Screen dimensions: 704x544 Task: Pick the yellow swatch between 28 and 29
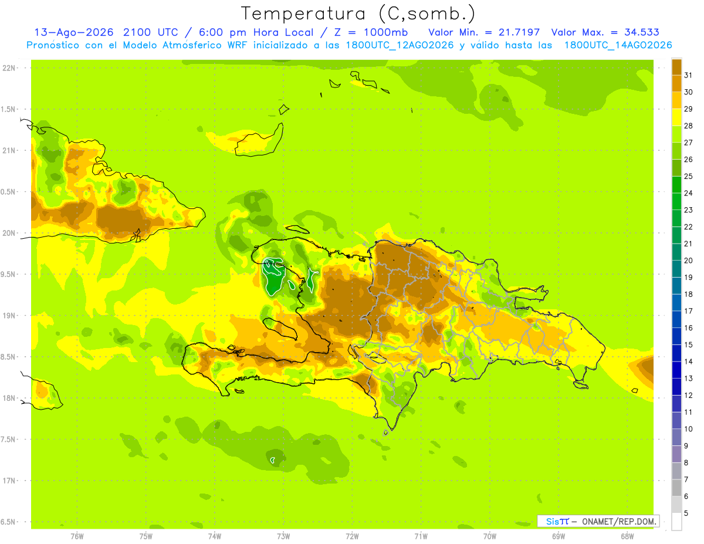click(676, 117)
